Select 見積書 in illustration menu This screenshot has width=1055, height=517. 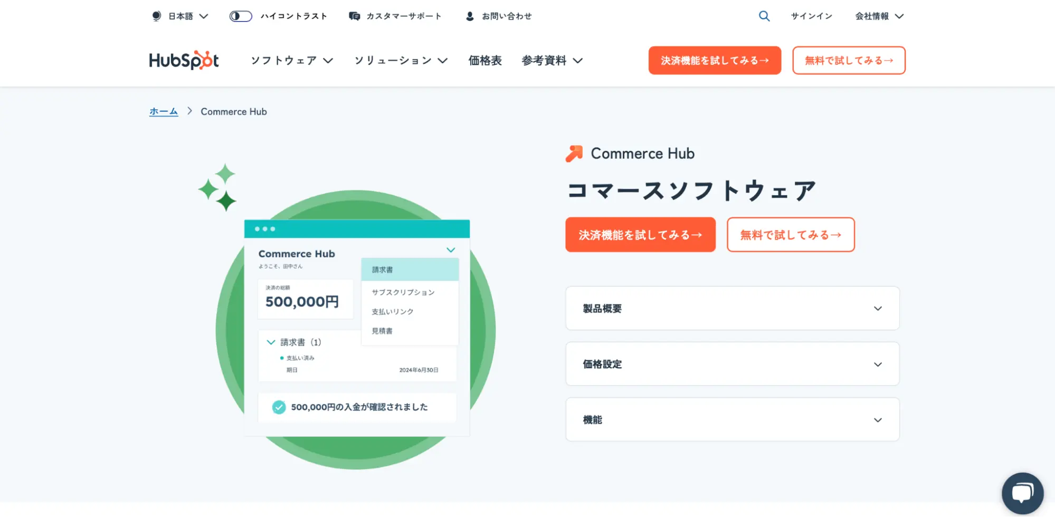coord(382,331)
